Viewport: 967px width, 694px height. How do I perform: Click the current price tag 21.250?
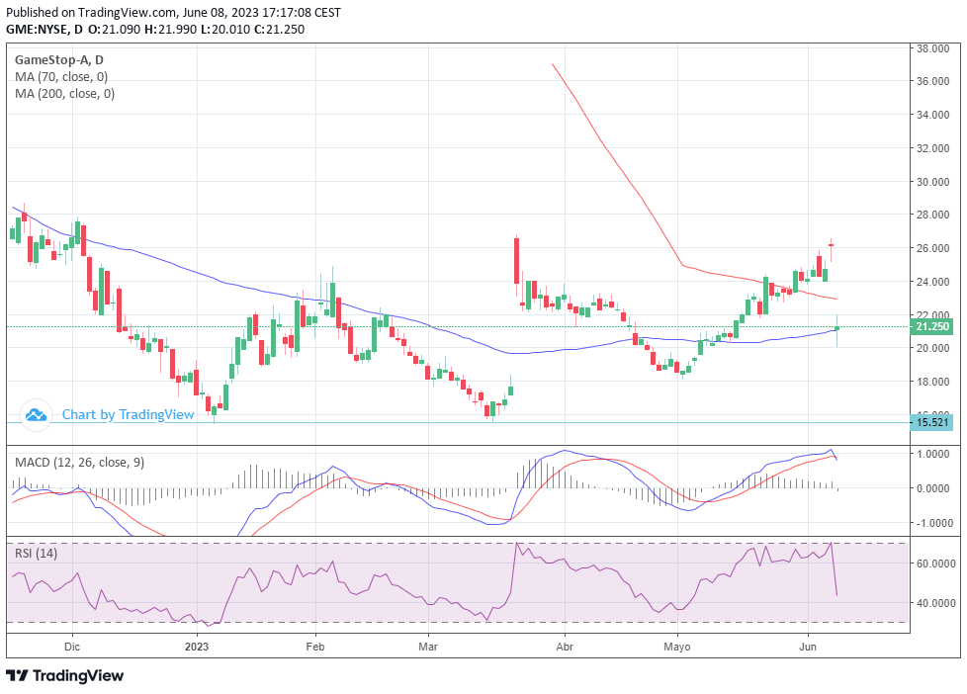[931, 326]
